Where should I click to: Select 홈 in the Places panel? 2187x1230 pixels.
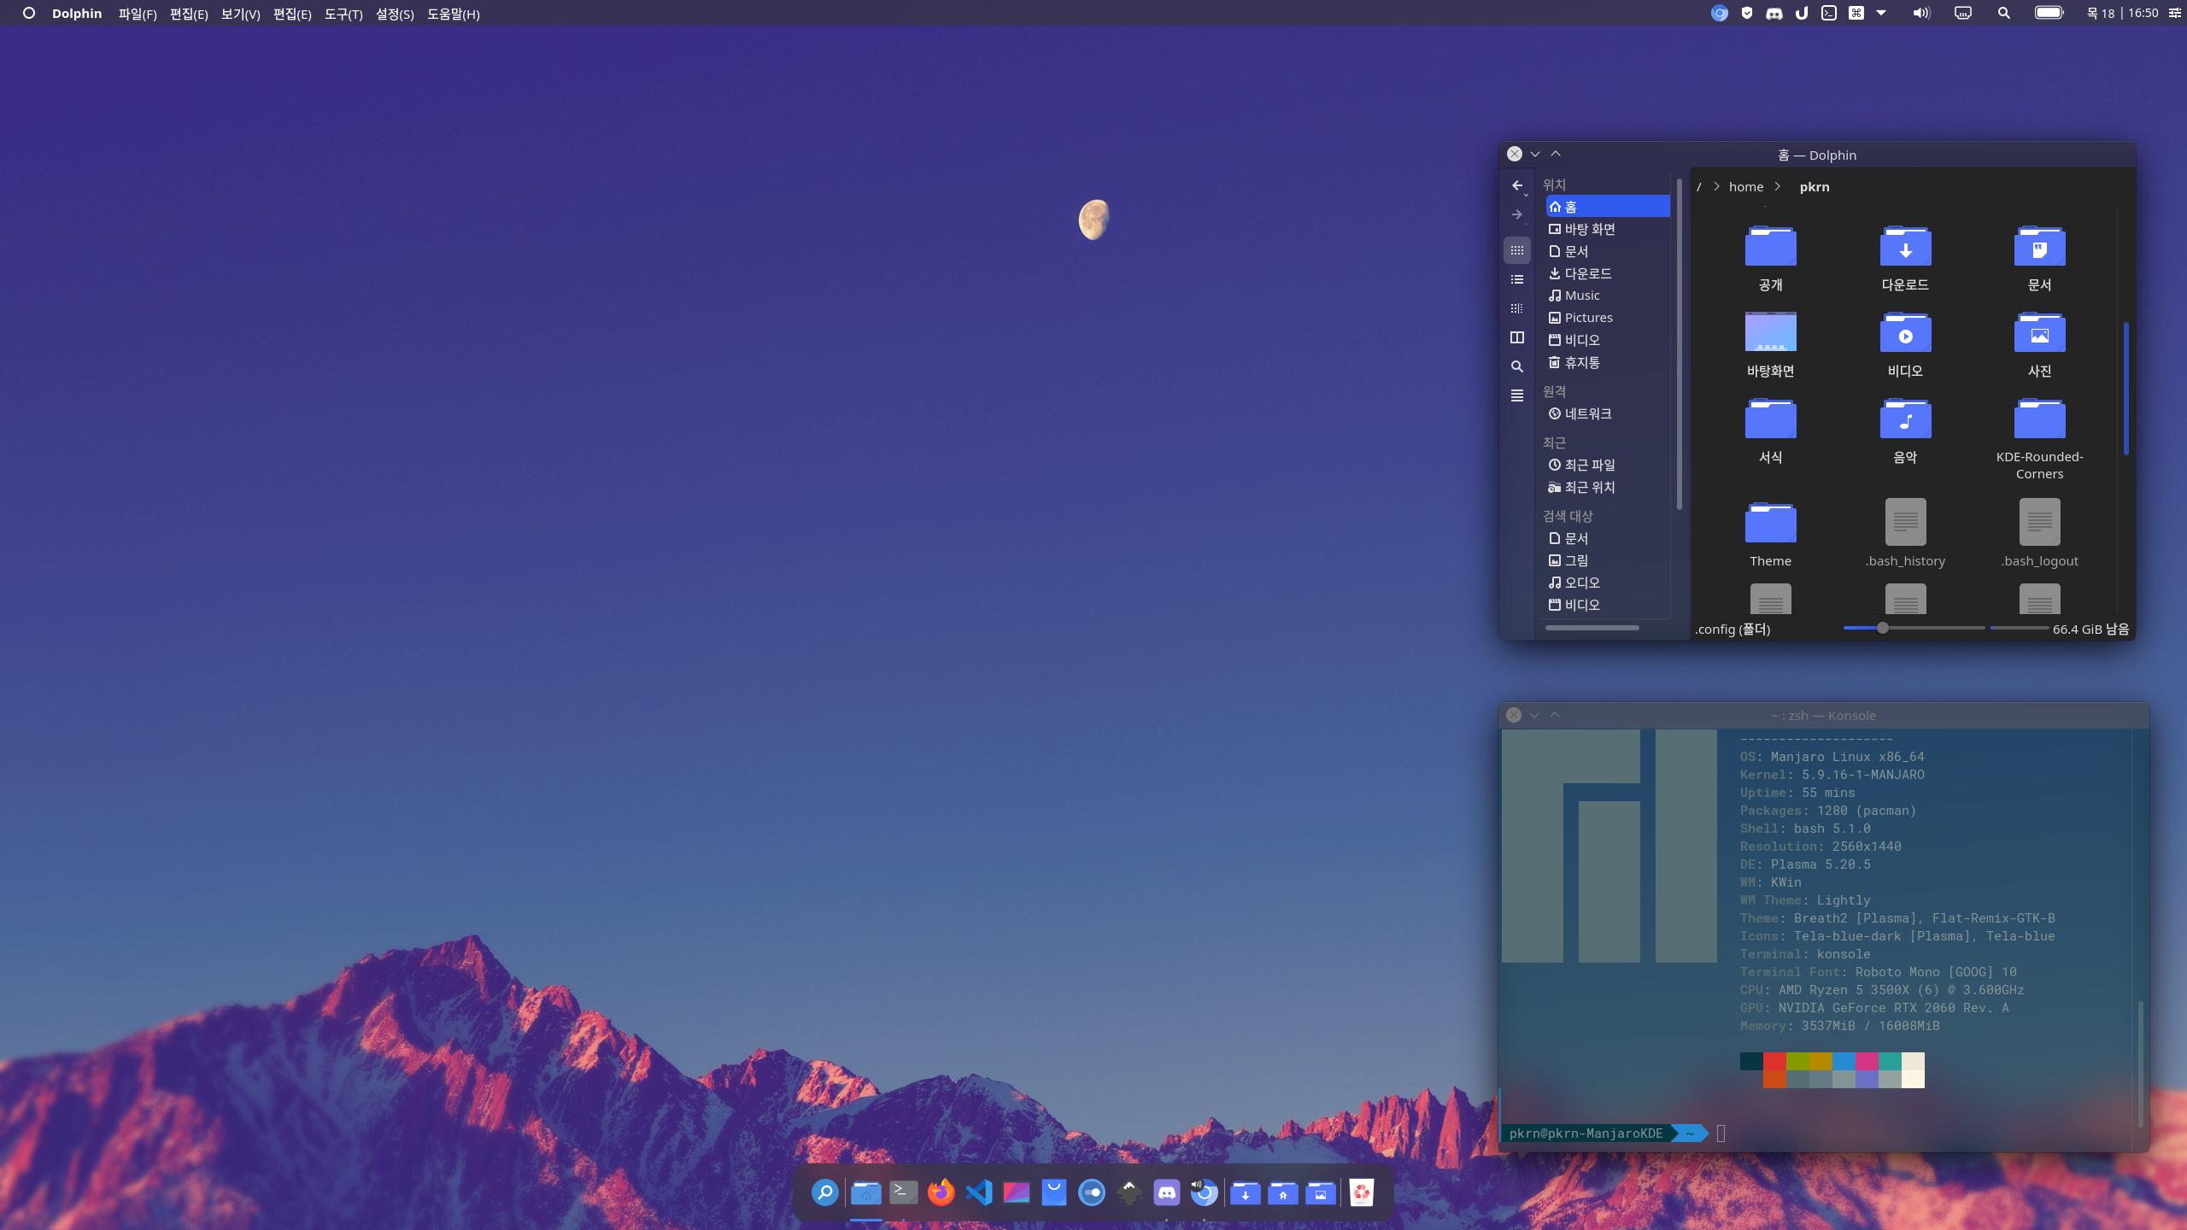click(x=1607, y=207)
